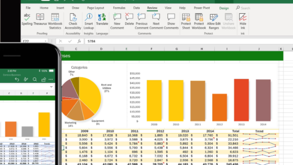The height and width of the screenshot is (165, 293).
Task: Open the Power Pivot tab
Action: tap(202, 8)
